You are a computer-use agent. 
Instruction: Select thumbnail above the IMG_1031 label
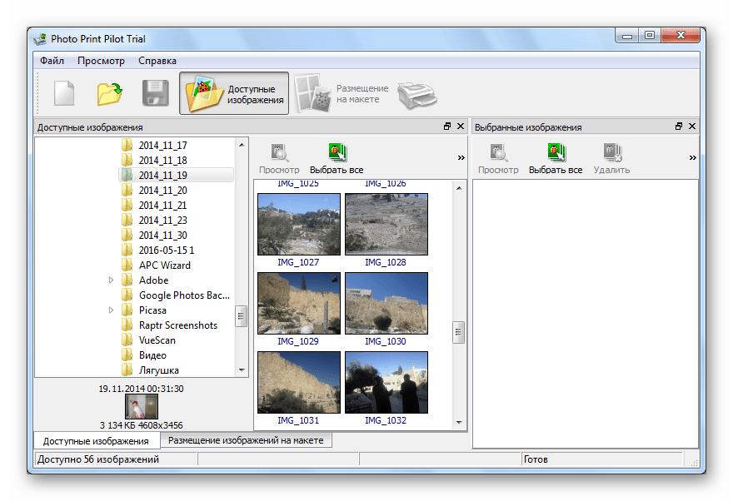(299, 382)
